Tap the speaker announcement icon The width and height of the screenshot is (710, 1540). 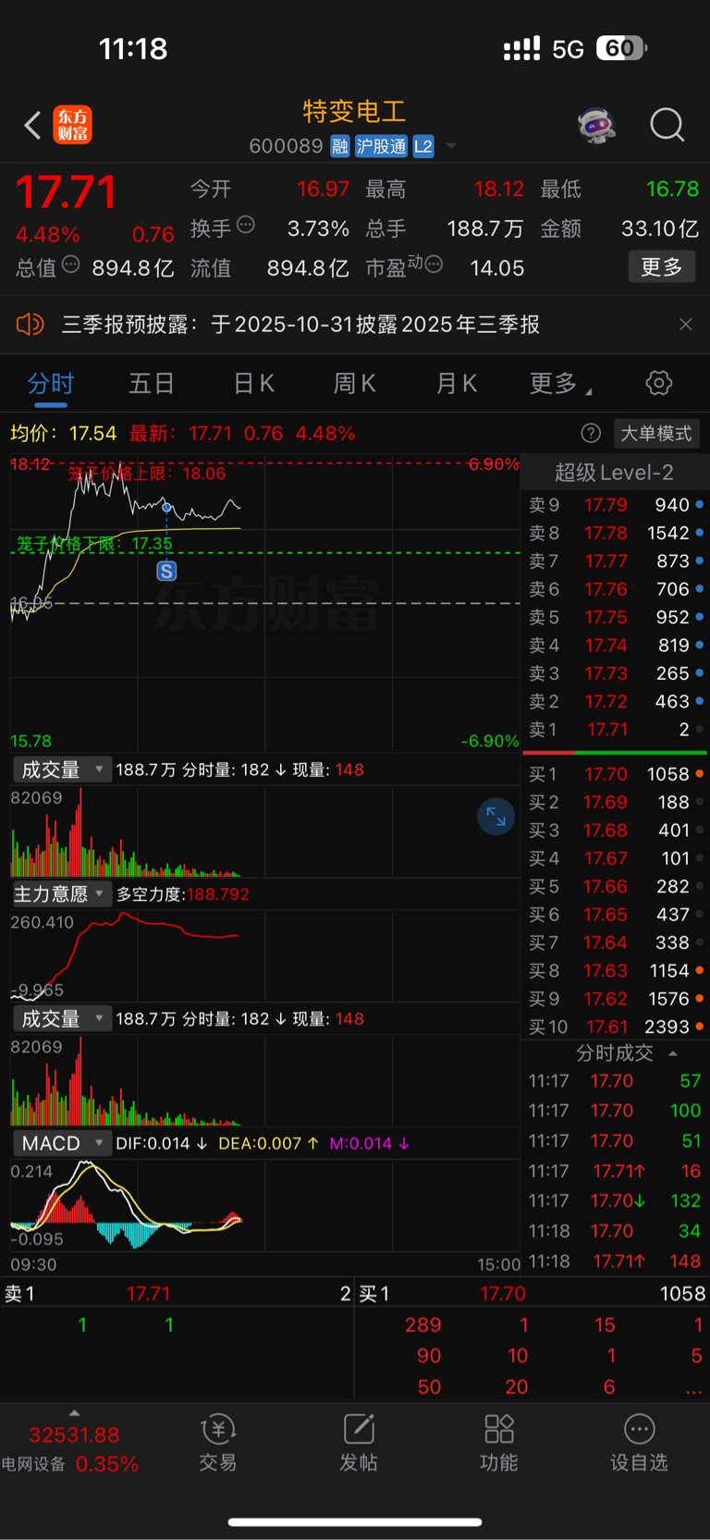click(30, 325)
